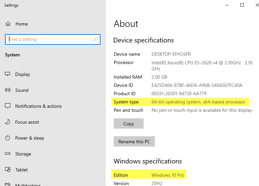
Task: Click the search magnifier icon
Action: tap(96, 39)
